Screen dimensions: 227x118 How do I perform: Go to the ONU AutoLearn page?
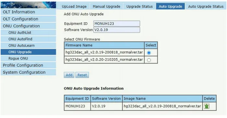pos(29,46)
